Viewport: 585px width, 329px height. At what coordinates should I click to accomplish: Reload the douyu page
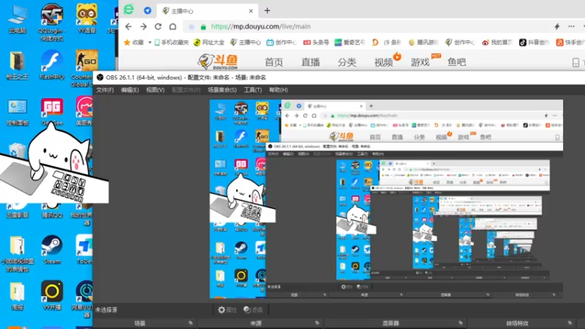tap(158, 26)
